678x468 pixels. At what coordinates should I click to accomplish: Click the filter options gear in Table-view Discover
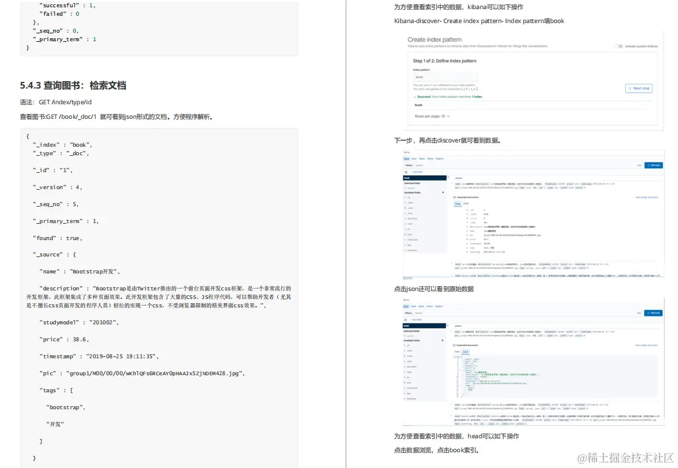pos(406,172)
